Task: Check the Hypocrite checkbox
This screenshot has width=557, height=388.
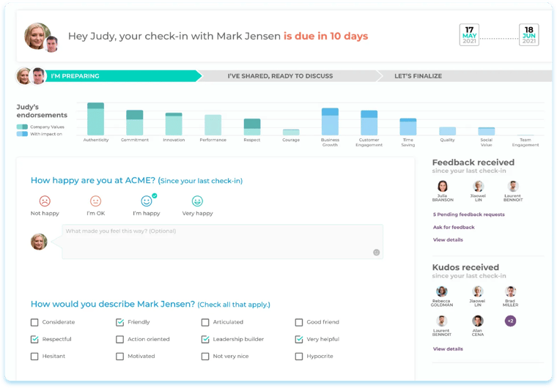Action: tap(299, 357)
